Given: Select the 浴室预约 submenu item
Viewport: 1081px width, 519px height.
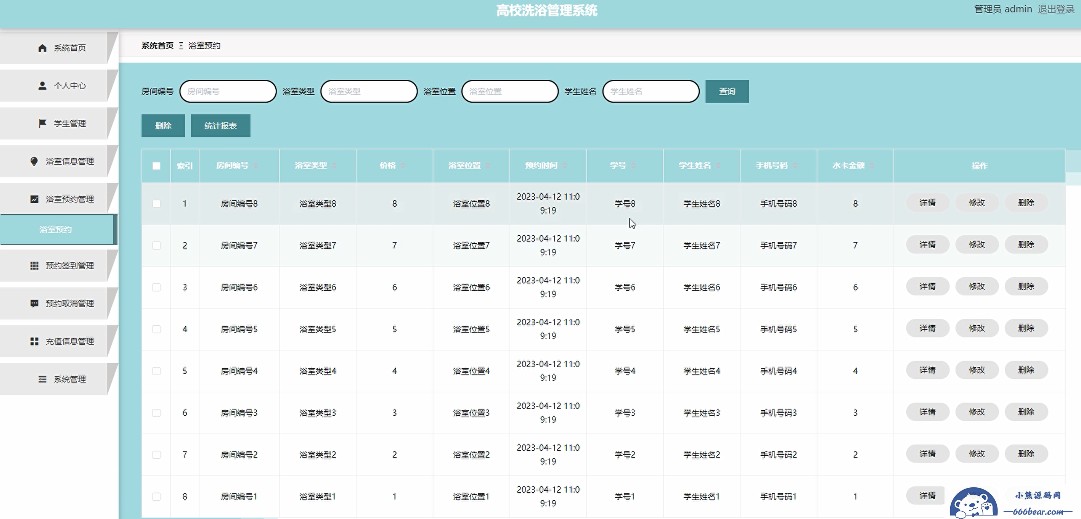Looking at the screenshot, I should click(58, 230).
